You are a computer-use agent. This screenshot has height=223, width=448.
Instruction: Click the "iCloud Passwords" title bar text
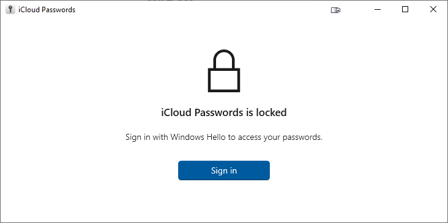tap(47, 10)
